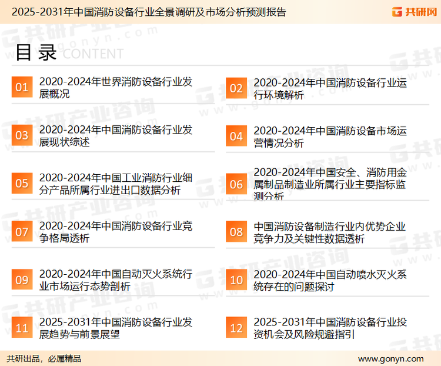Open chapter 2020-2024年中国消防设备行业运行环境解析
The width and height of the screenshot is (441, 366).
pyautogui.click(x=330, y=89)
